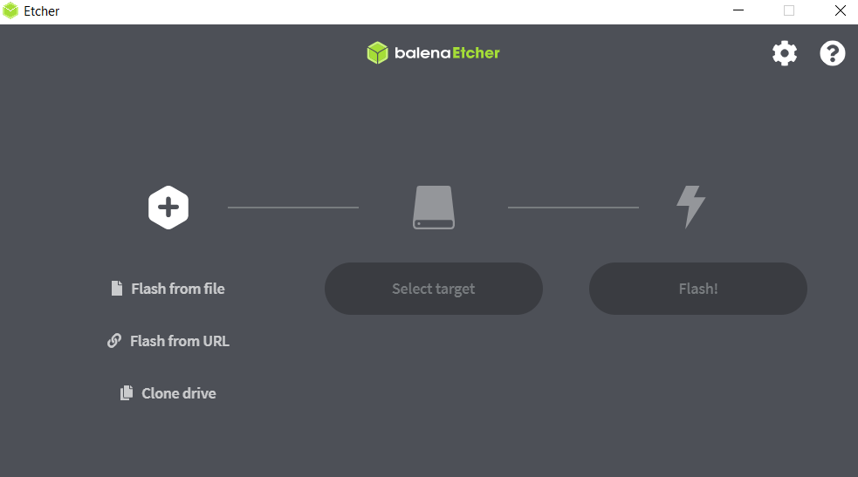Click the Select target button
This screenshot has height=477, width=858.
point(434,289)
